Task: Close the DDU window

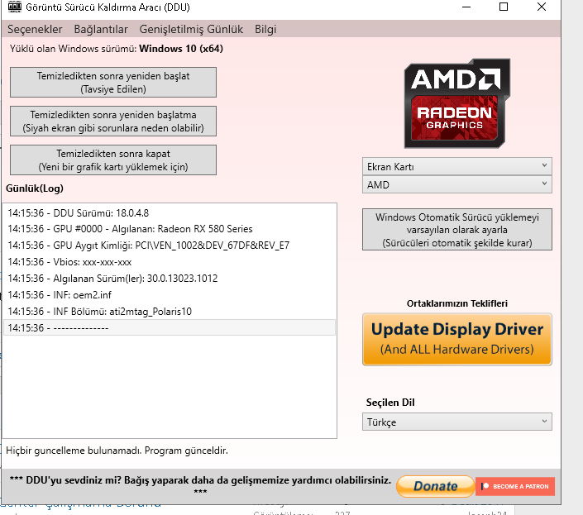Action: [542, 7]
